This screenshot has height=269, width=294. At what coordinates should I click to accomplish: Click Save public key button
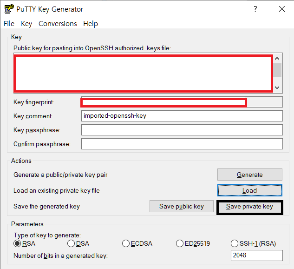click(182, 206)
